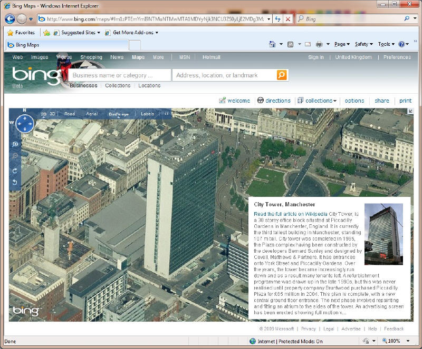This screenshot has height=349, width=422.
Task: Toggle map Labels on or off
Action: (148, 114)
